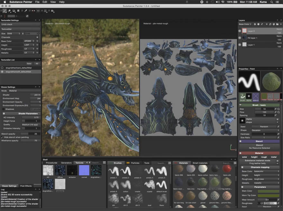
Task: Open the Edit menu
Action: (45, 2)
